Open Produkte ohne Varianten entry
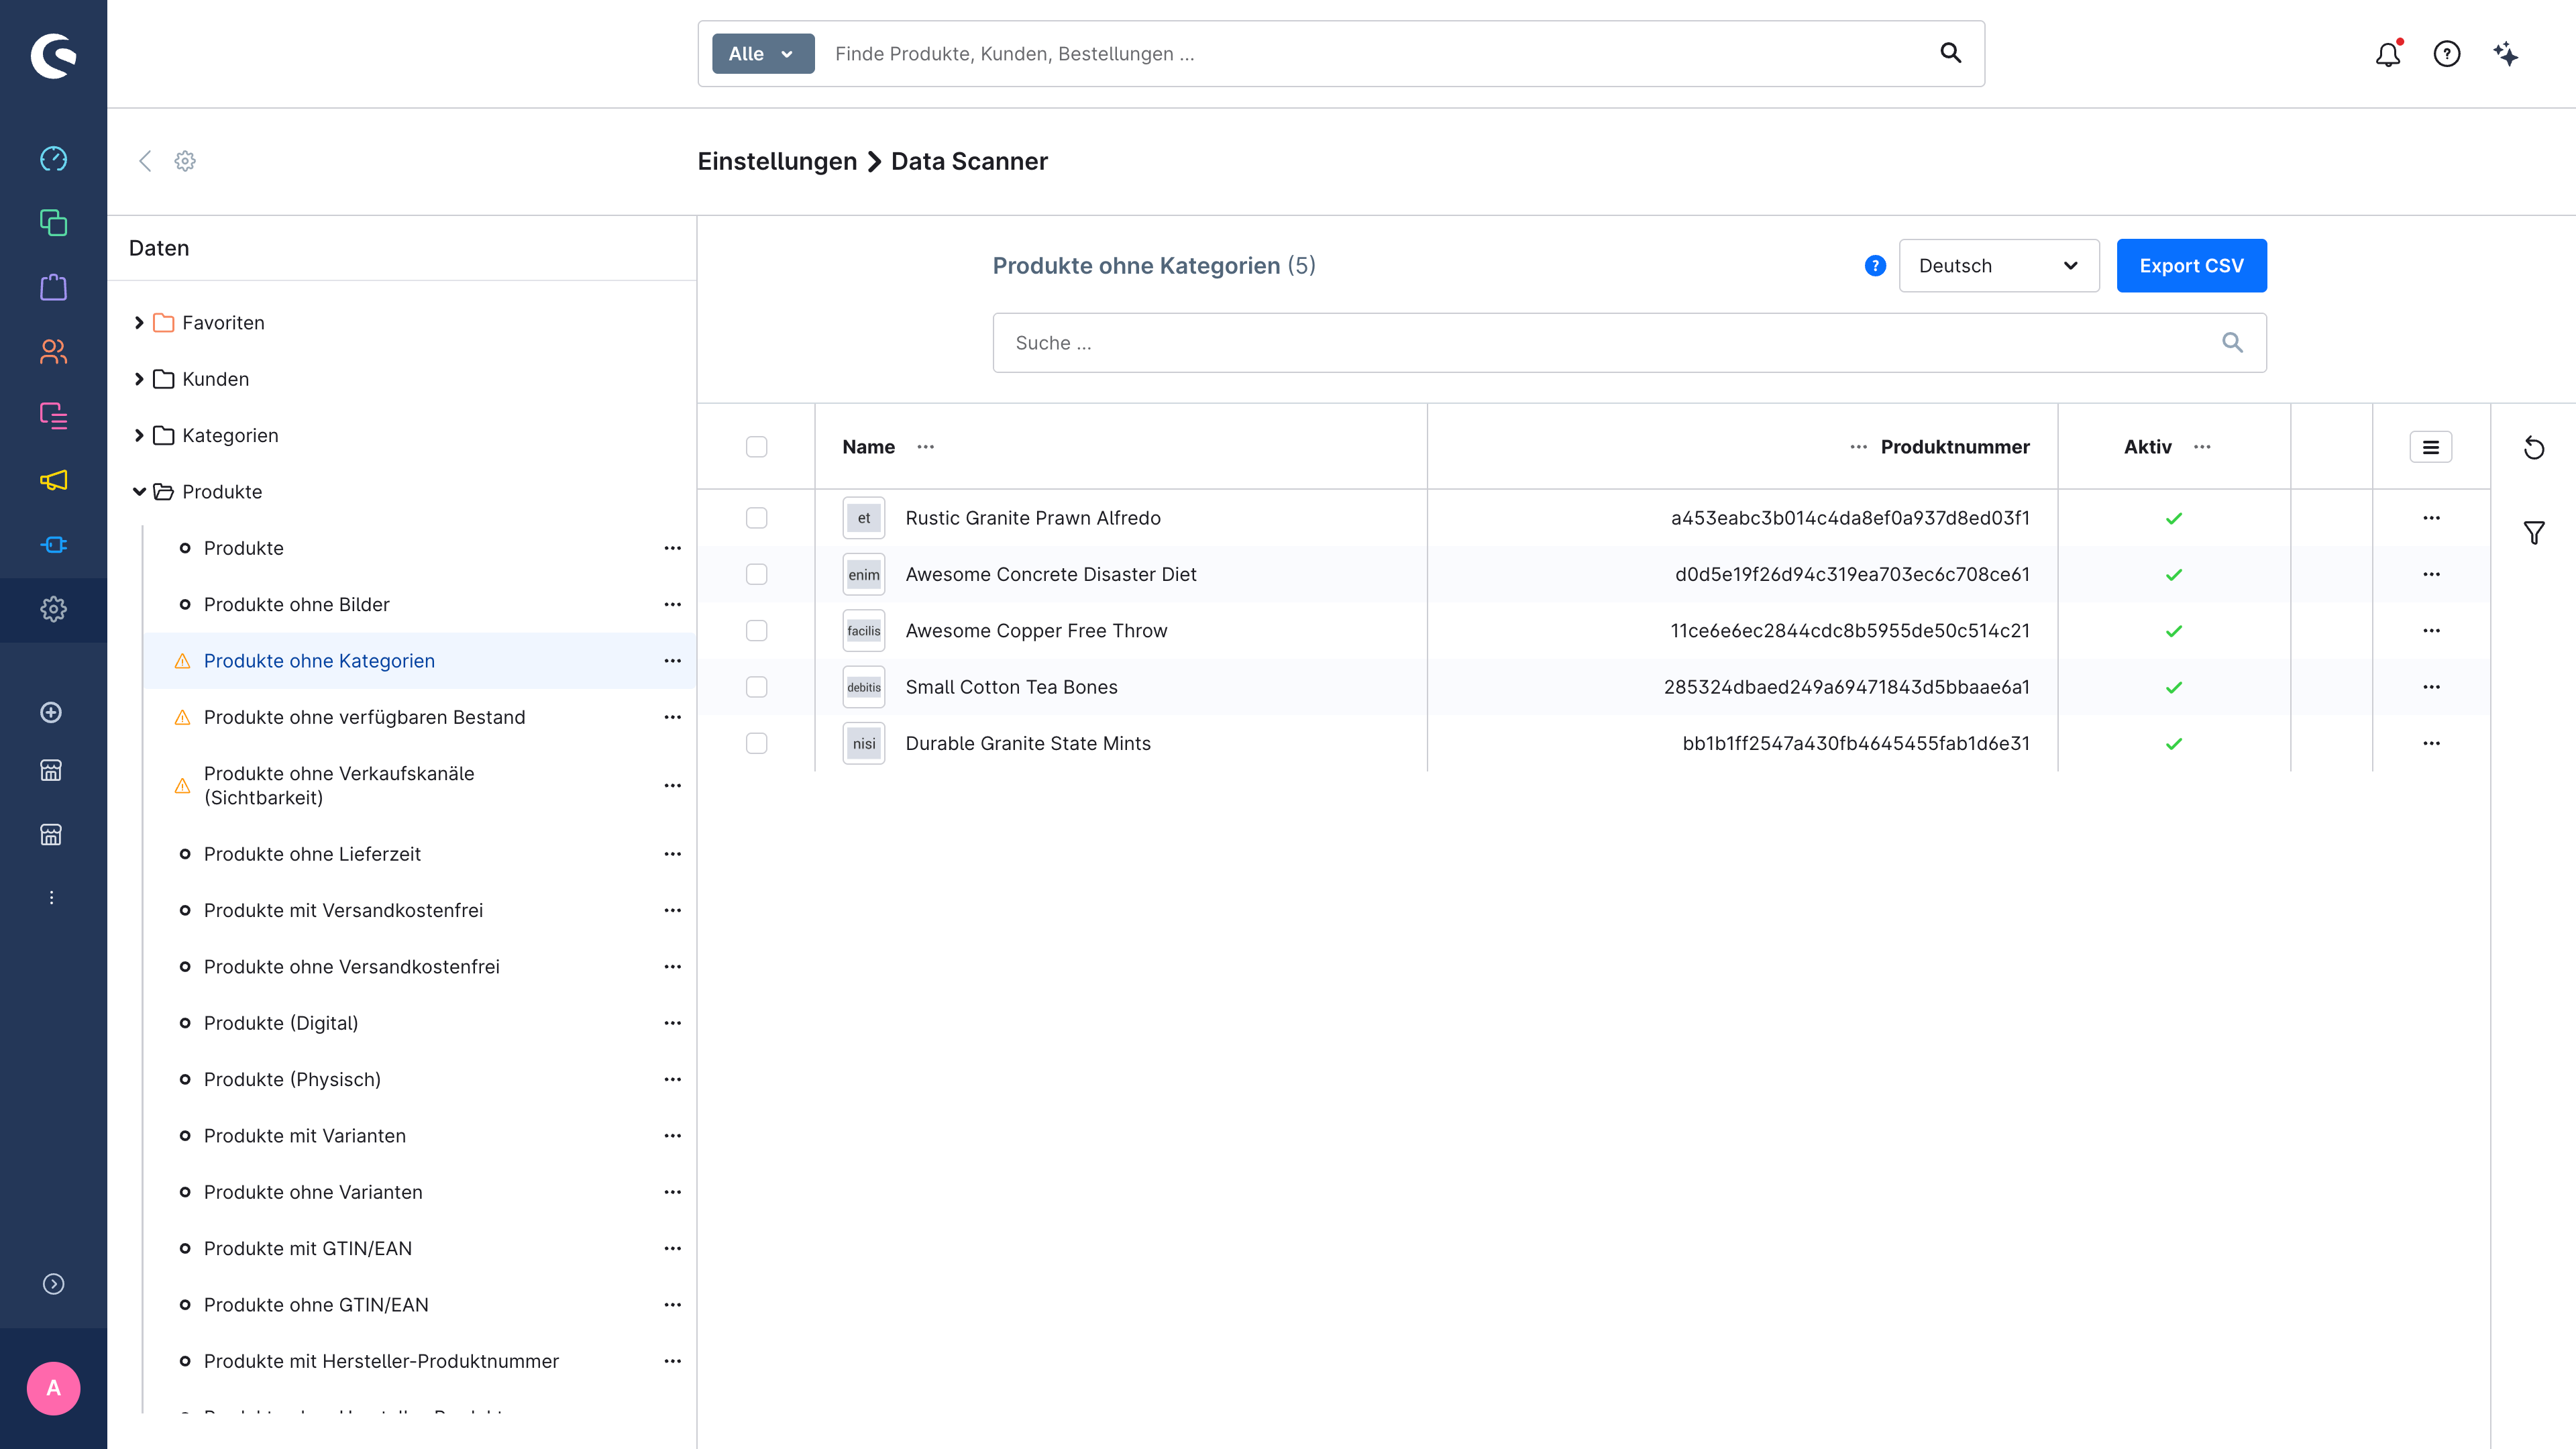The height and width of the screenshot is (1449, 2576). (x=313, y=1192)
